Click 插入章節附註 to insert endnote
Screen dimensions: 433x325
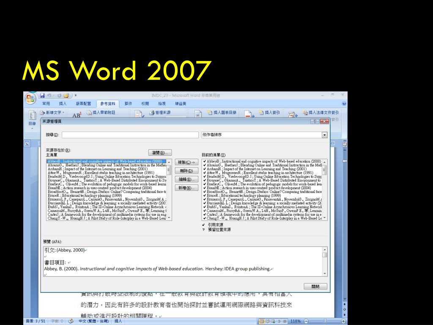point(101,113)
